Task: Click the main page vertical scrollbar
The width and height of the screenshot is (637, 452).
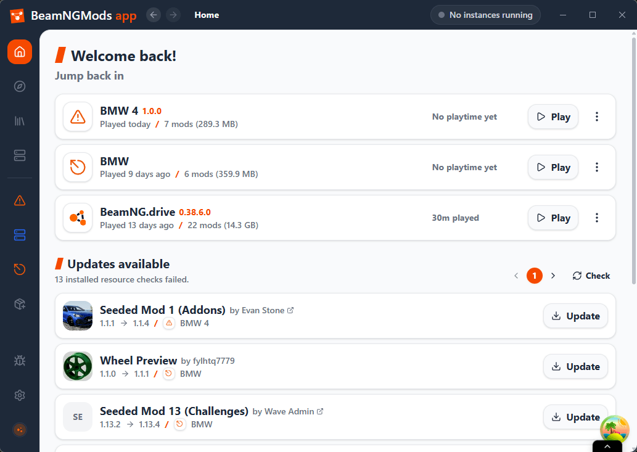Action: click(x=634, y=161)
